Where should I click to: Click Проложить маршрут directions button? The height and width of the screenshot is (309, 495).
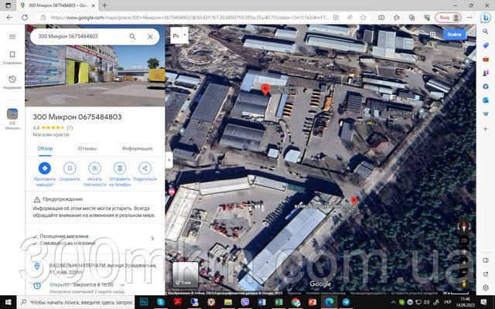pyautogui.click(x=45, y=174)
